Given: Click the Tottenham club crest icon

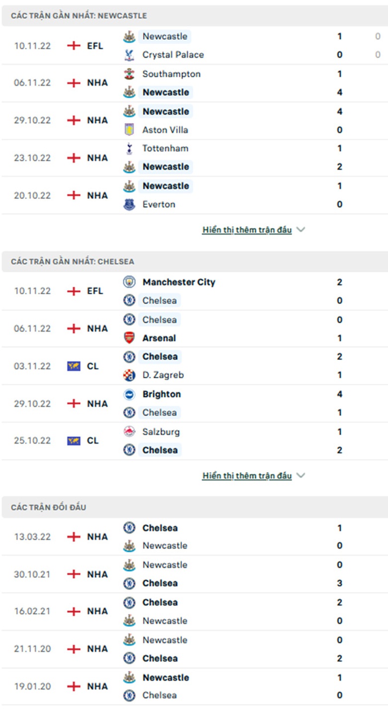Looking at the screenshot, I should 129,148.
